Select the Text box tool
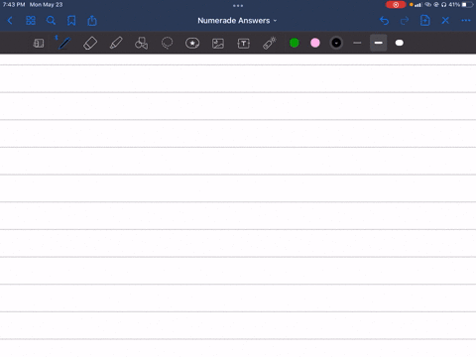The width and height of the screenshot is (476, 357). pos(244,44)
